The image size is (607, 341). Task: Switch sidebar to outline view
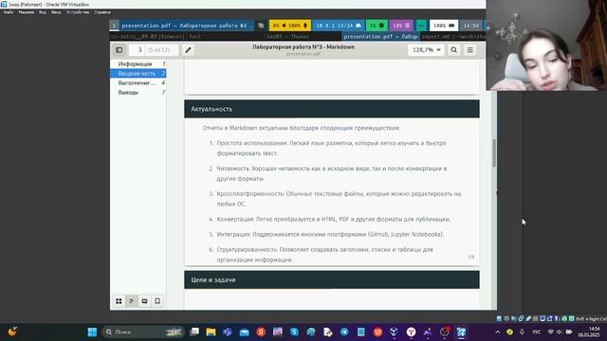pos(132,301)
